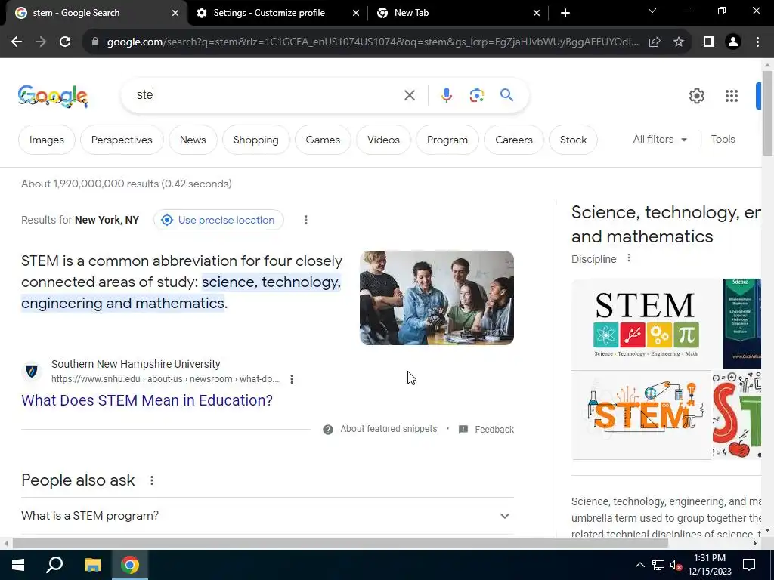This screenshot has width=774, height=580.
Task: Search by image with Google Lens
Action: tap(477, 95)
